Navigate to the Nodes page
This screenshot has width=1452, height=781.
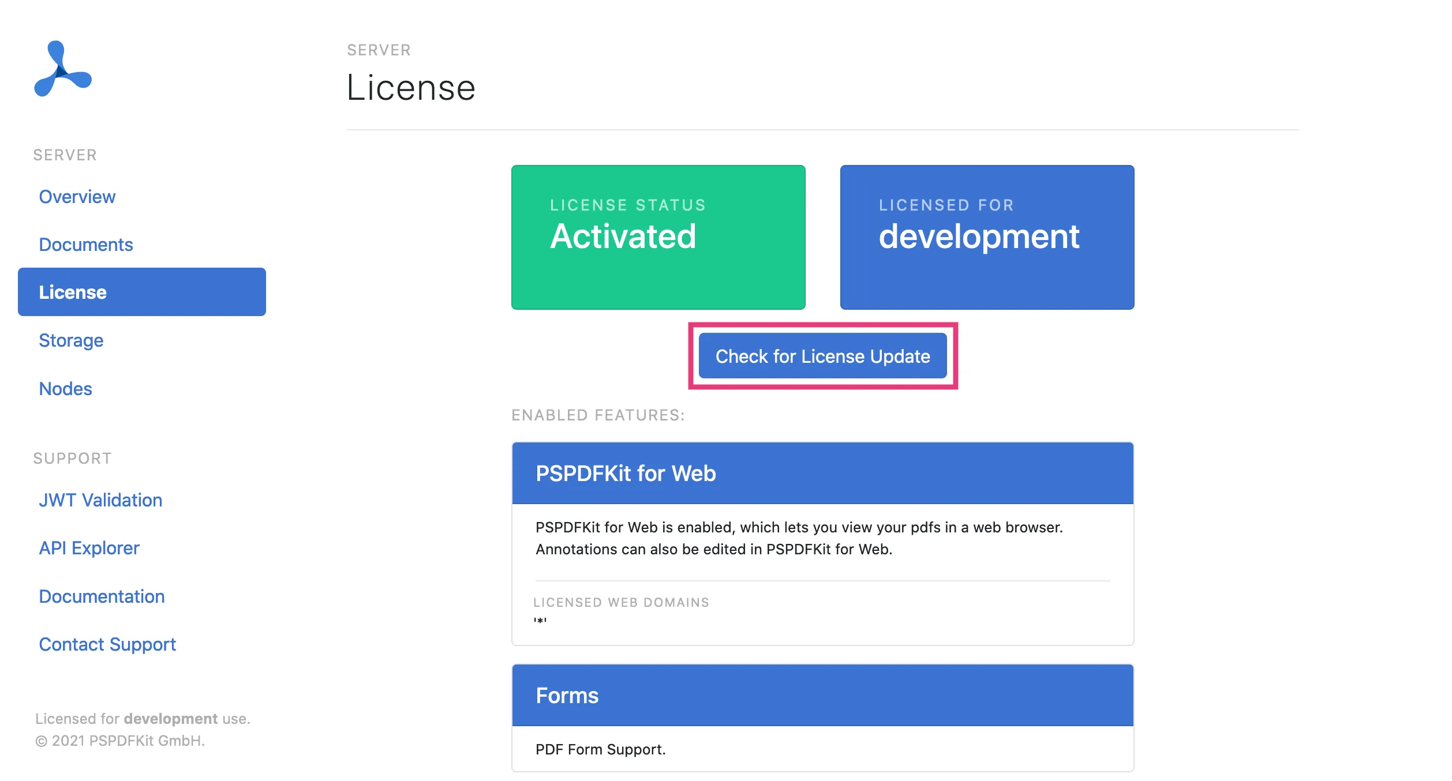[x=65, y=389]
